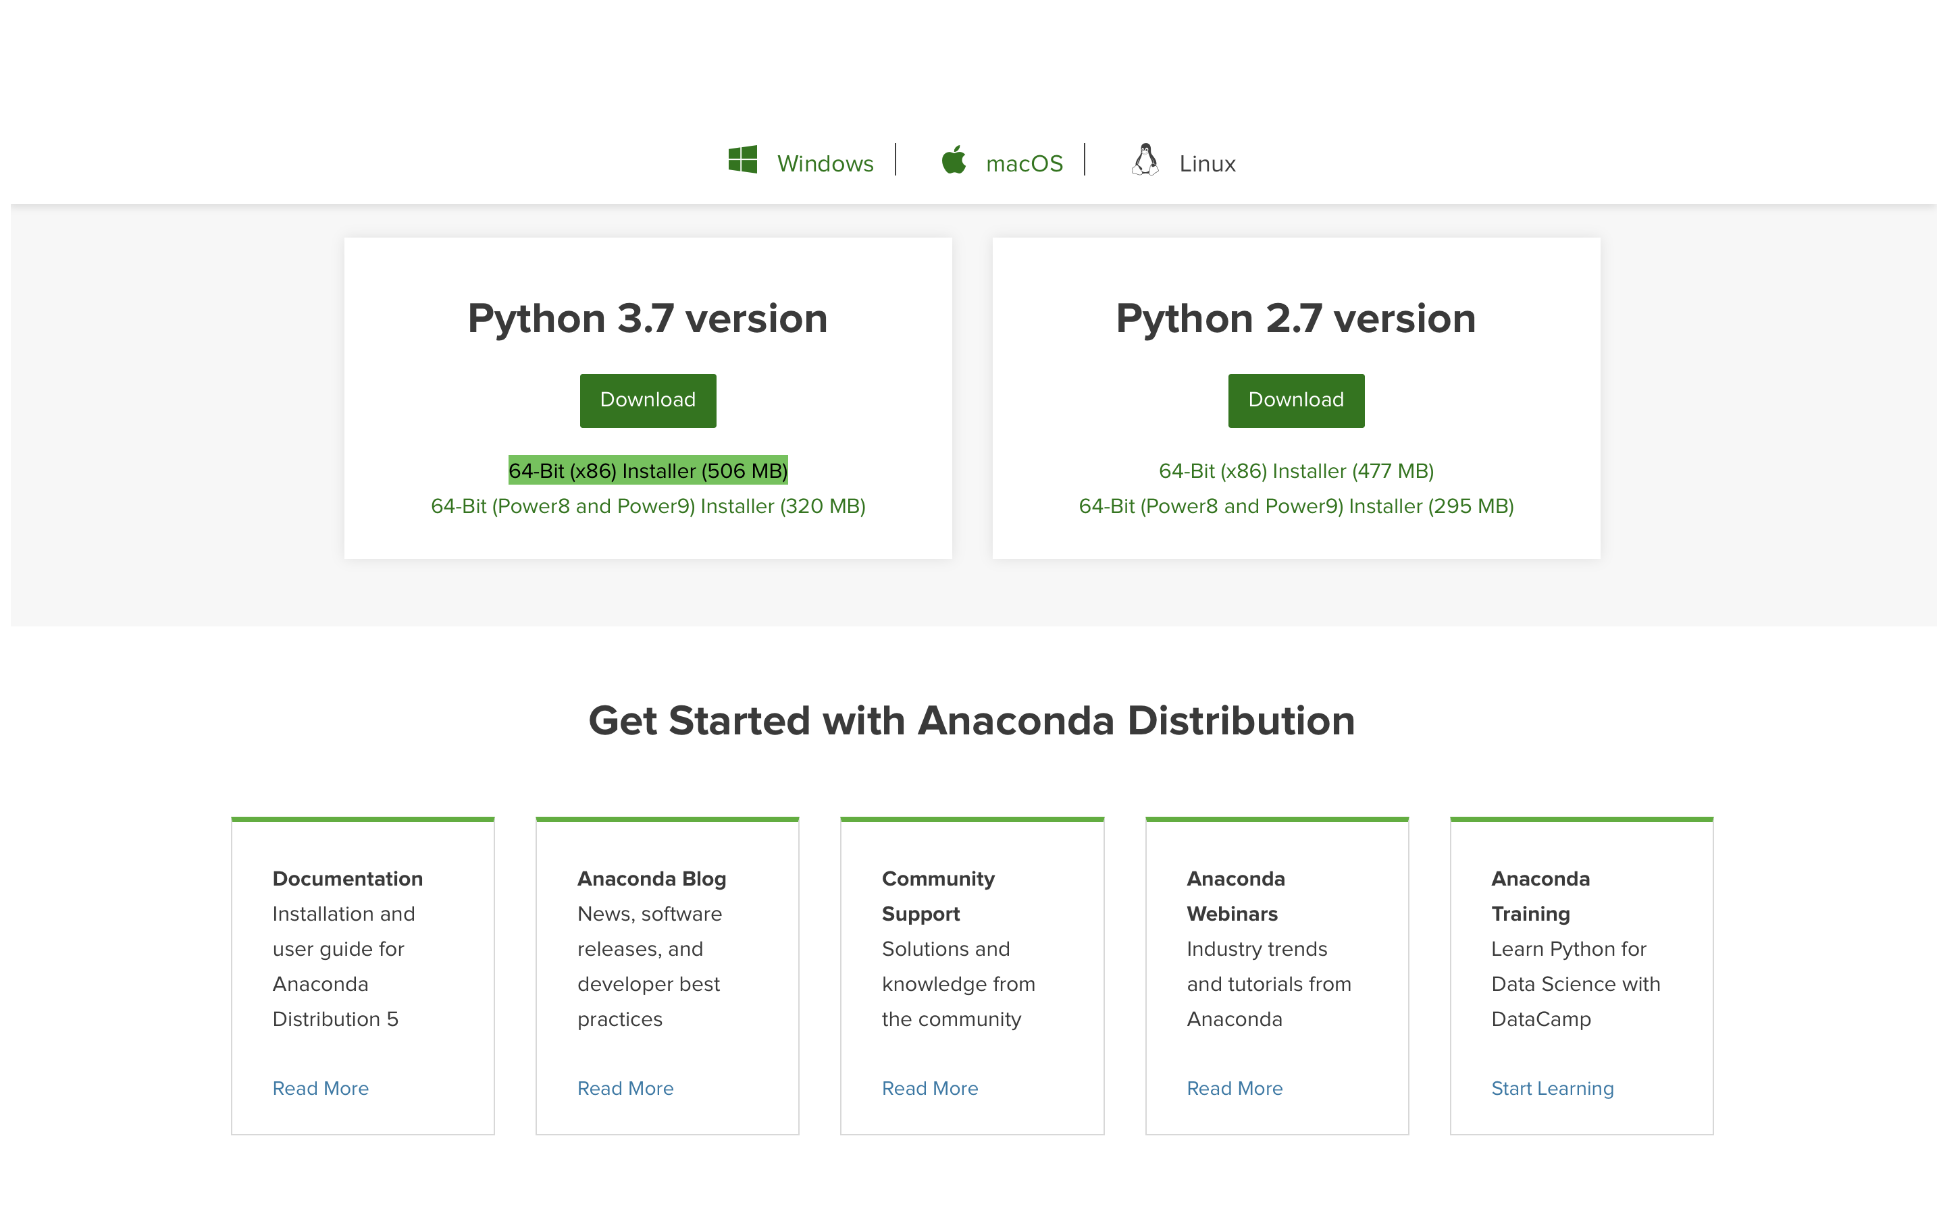Download the Python 3.7 version
The height and width of the screenshot is (1215, 1945).
point(648,400)
